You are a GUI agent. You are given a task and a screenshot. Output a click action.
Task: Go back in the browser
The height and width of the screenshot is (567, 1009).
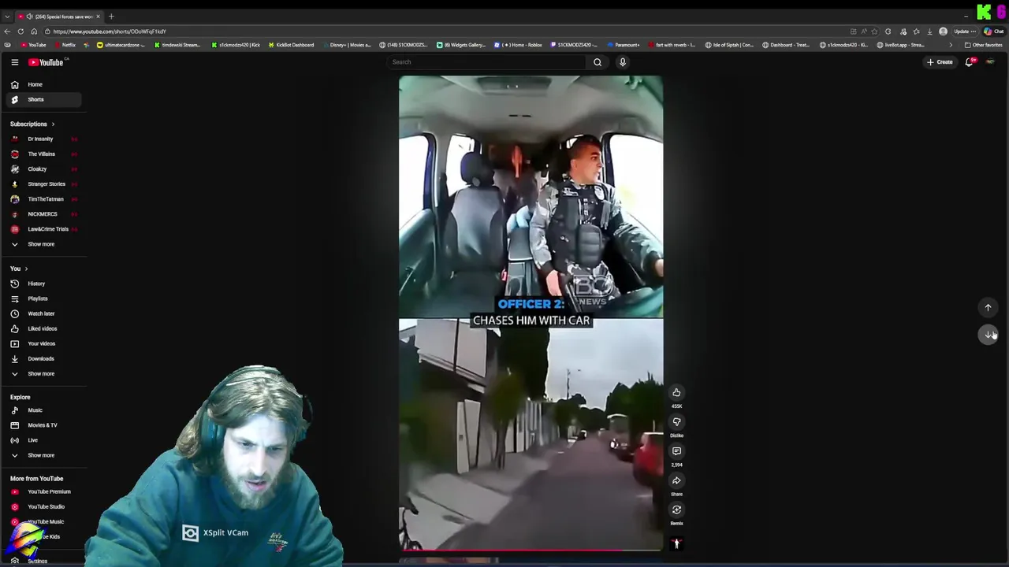pyautogui.click(x=8, y=31)
